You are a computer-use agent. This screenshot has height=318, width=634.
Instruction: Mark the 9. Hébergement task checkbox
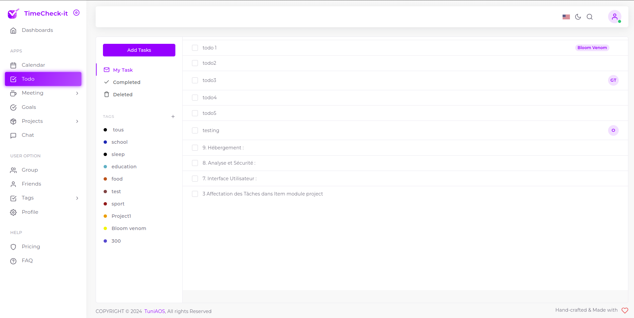[195, 148]
